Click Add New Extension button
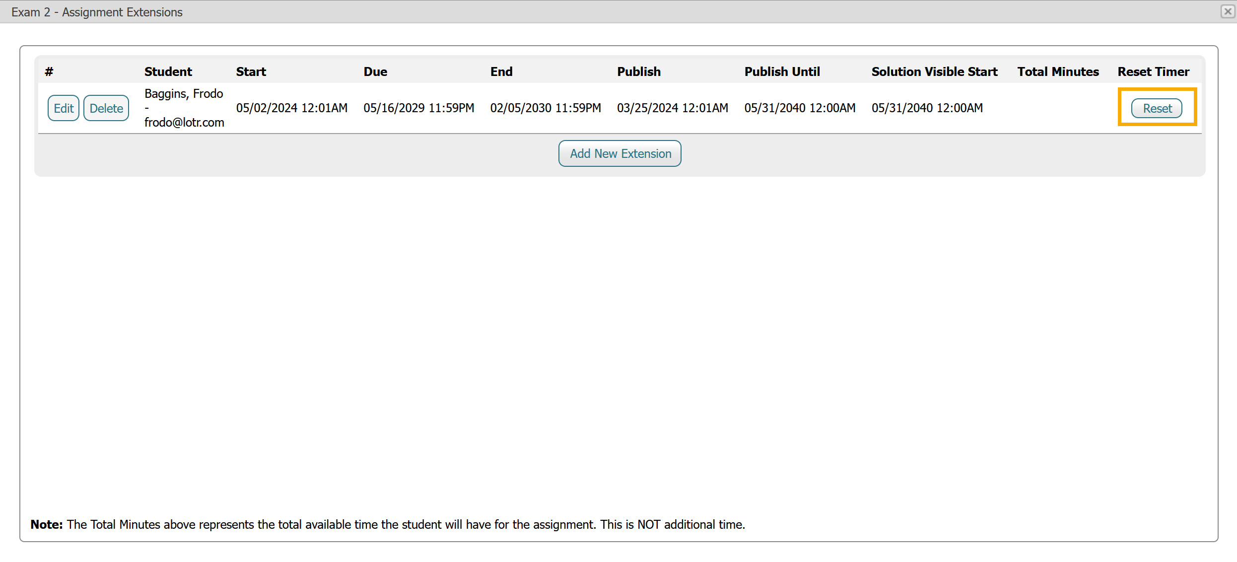The width and height of the screenshot is (1237, 562). pyautogui.click(x=620, y=154)
